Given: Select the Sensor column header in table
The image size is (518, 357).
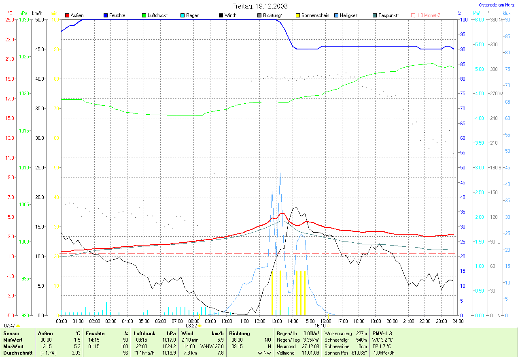Looking at the screenshot, I should pos(11,333).
